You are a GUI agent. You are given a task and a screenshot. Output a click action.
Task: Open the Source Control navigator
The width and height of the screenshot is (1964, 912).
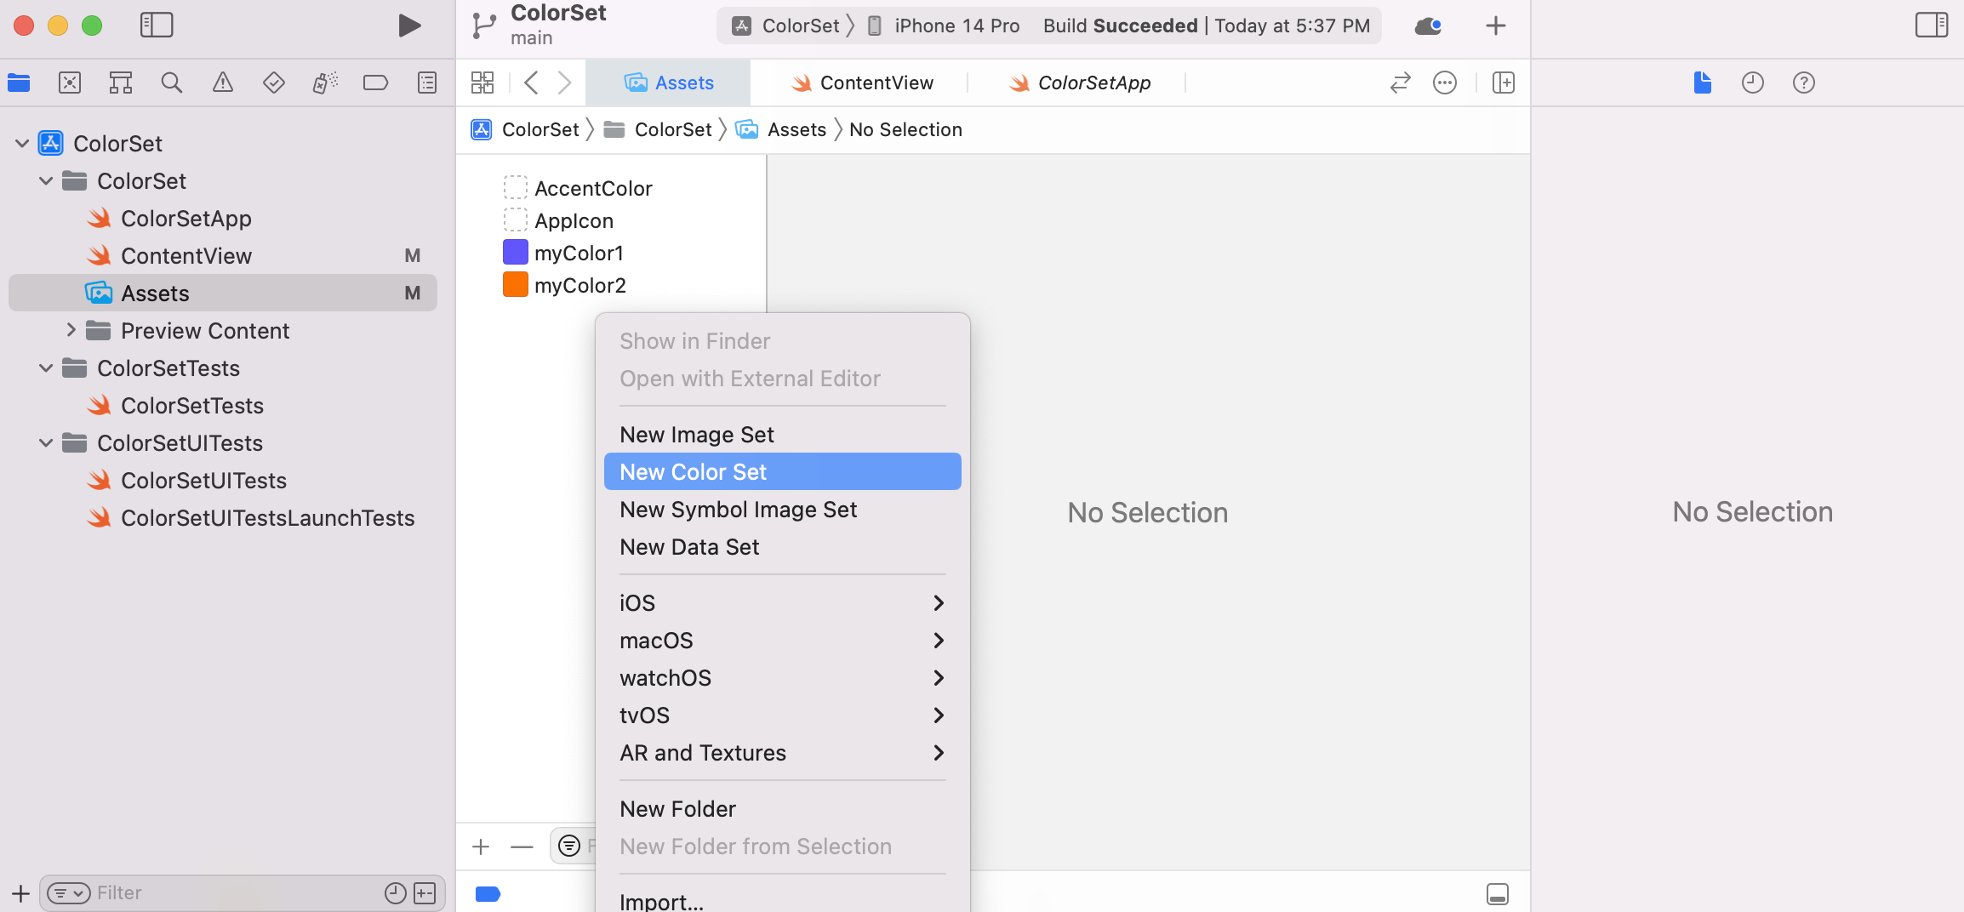[70, 83]
